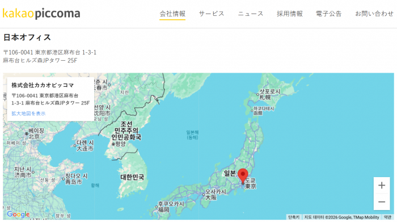Image resolution: width=397 pixels, height=222 pixels.
Task: Click the 오사카시 大阪 label on the map
Action: coord(215,194)
